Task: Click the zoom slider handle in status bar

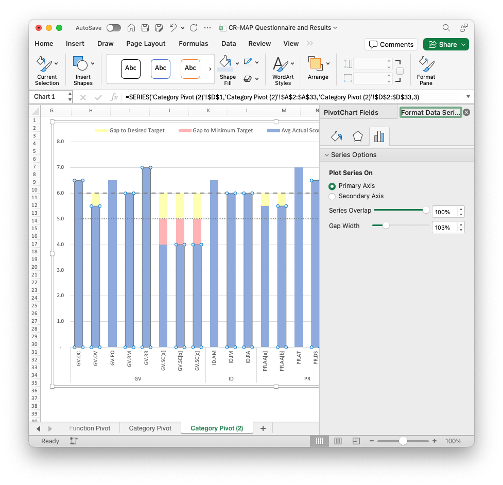Action: point(403,441)
